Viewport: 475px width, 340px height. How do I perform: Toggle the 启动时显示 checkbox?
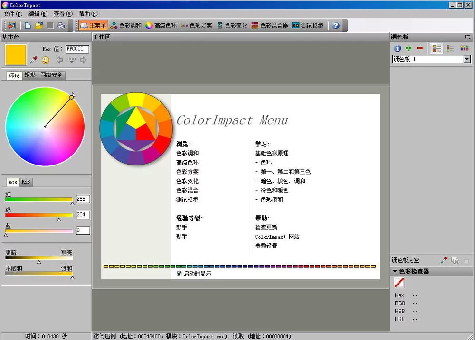pos(179,274)
